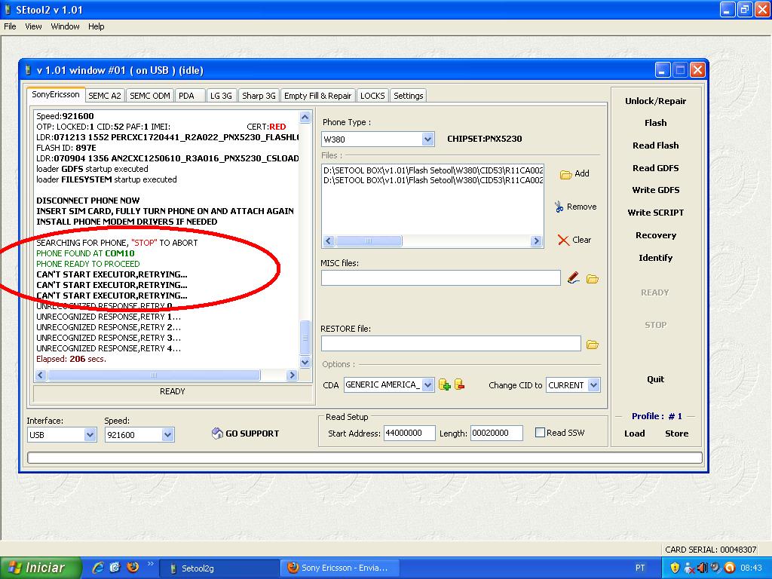Screen dimensions: 772x579
Task: Remove selected file using the Remove button
Action: pos(575,207)
